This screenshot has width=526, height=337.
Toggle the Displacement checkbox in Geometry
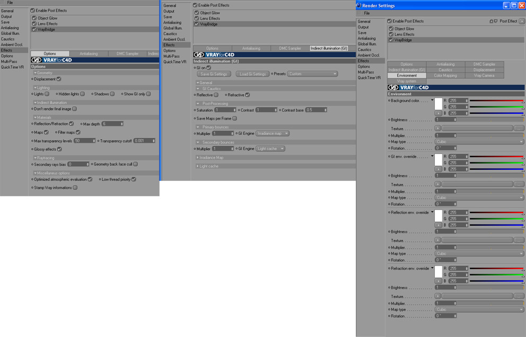tap(59, 79)
